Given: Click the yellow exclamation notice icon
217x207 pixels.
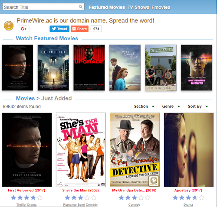Looking at the screenshot, I should click(x=9, y=26).
